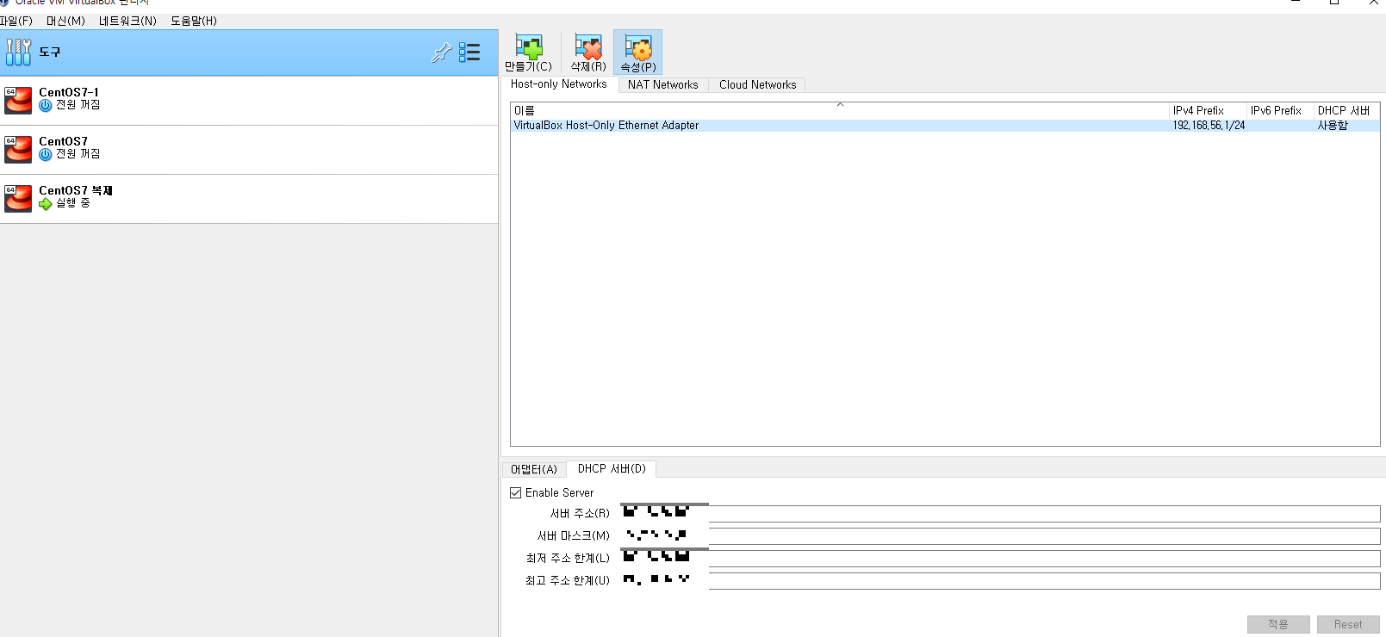Switch to the Host-only Networks tab
Image resolution: width=1386 pixels, height=637 pixels.
[x=558, y=84]
